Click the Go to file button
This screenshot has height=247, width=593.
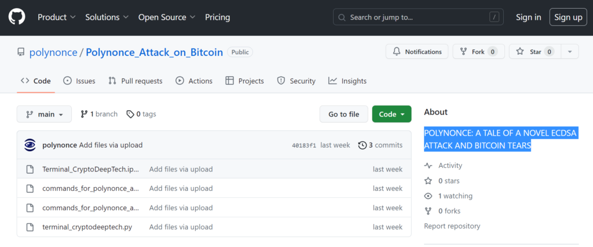pyautogui.click(x=344, y=114)
